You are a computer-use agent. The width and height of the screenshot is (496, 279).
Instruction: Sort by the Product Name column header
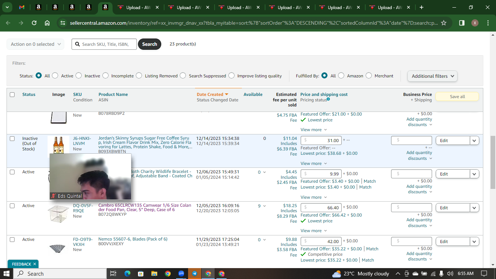coord(113,94)
